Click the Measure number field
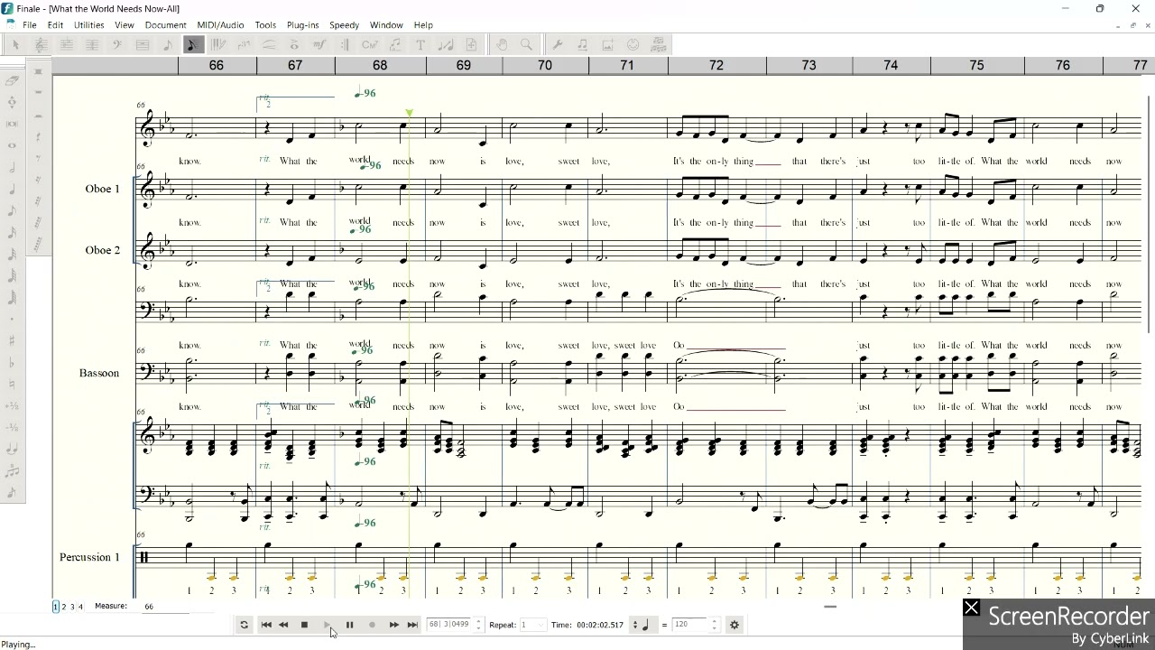 (167, 607)
